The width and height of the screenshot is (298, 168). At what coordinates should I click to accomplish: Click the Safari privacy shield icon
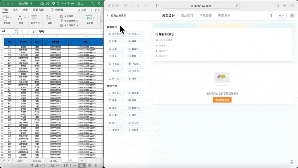pos(157,6)
